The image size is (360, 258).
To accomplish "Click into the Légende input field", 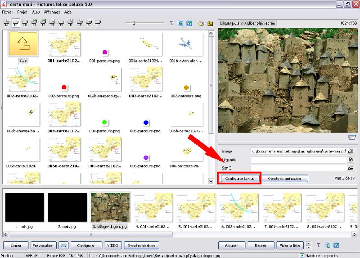I will [298, 160].
